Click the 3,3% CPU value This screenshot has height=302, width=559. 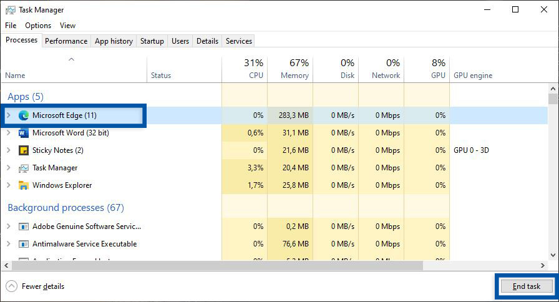255,168
